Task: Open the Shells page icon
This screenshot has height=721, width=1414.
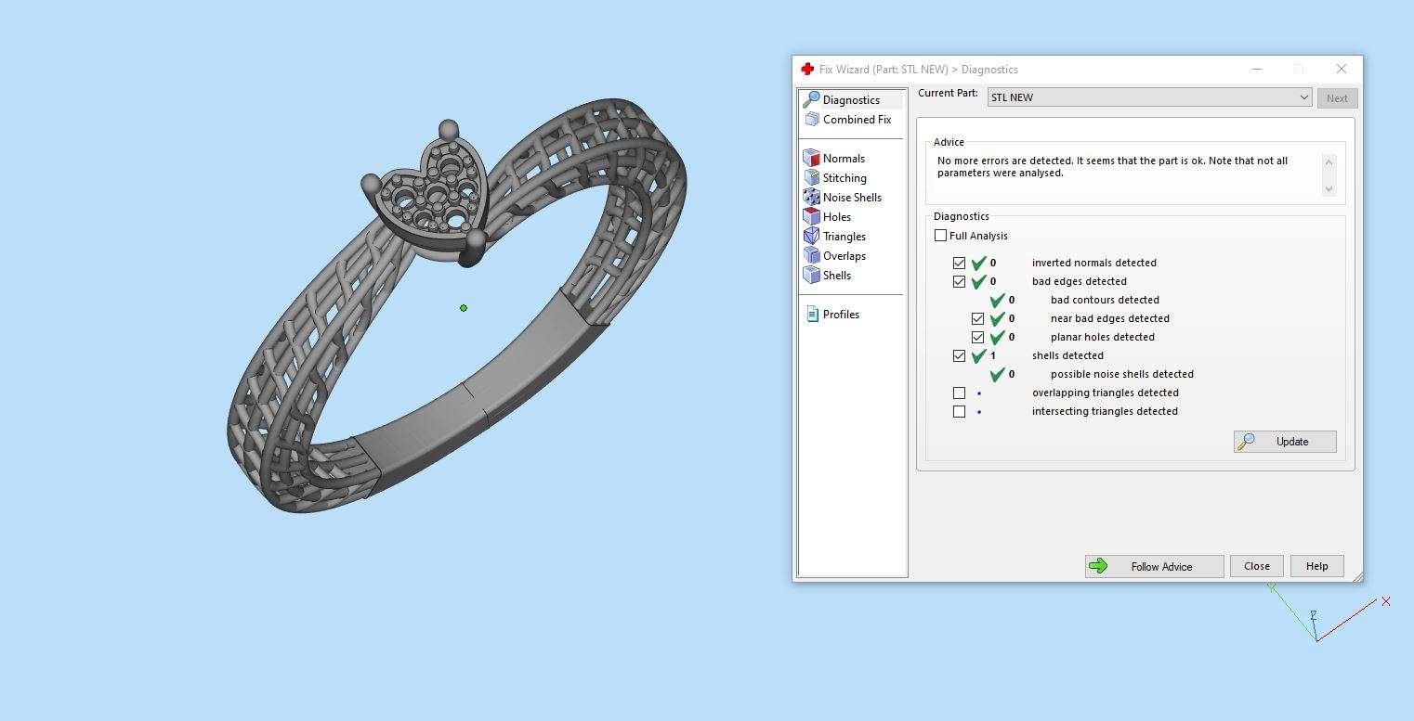Action: click(812, 275)
